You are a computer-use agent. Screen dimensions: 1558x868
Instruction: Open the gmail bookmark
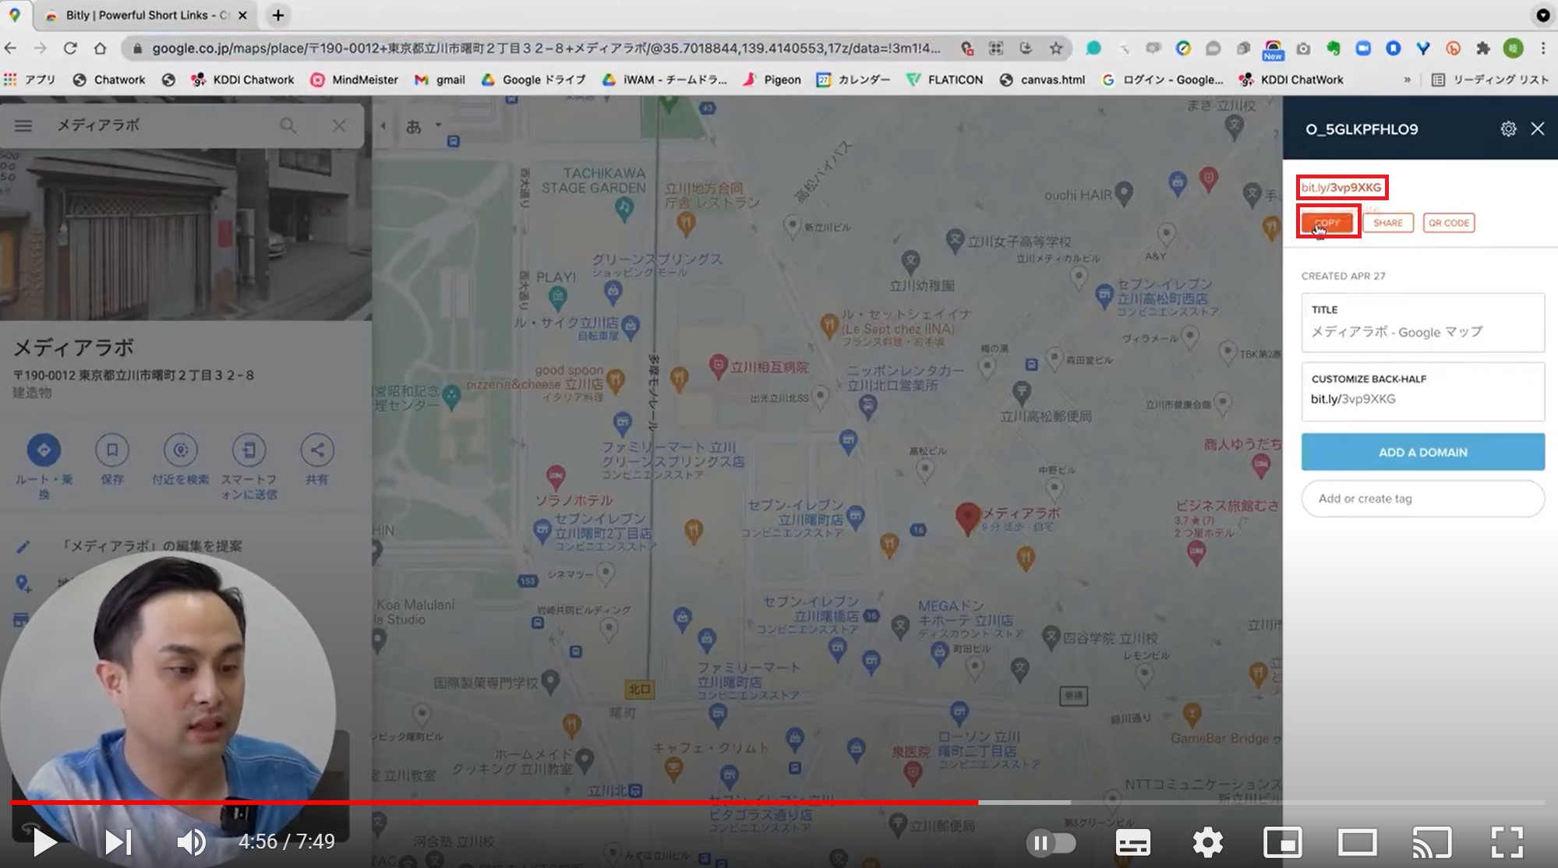[440, 79]
